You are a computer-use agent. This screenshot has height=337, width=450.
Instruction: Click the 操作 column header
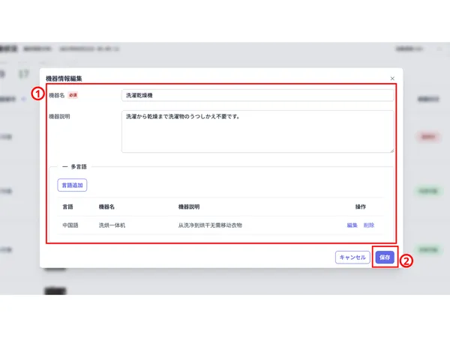point(360,206)
